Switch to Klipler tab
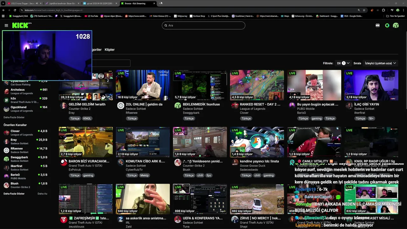 [x=109, y=50]
